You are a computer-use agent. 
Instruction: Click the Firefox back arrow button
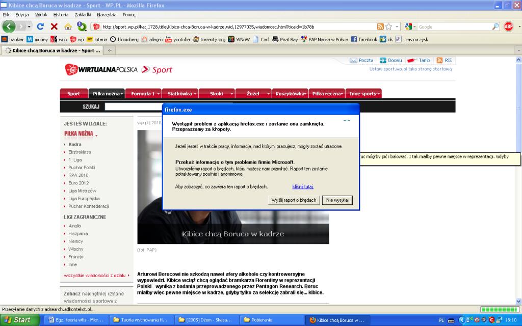point(9,26)
